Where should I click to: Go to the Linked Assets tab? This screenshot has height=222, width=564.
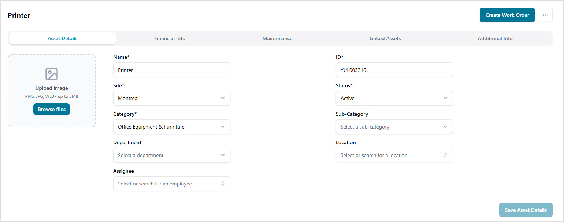(x=385, y=38)
